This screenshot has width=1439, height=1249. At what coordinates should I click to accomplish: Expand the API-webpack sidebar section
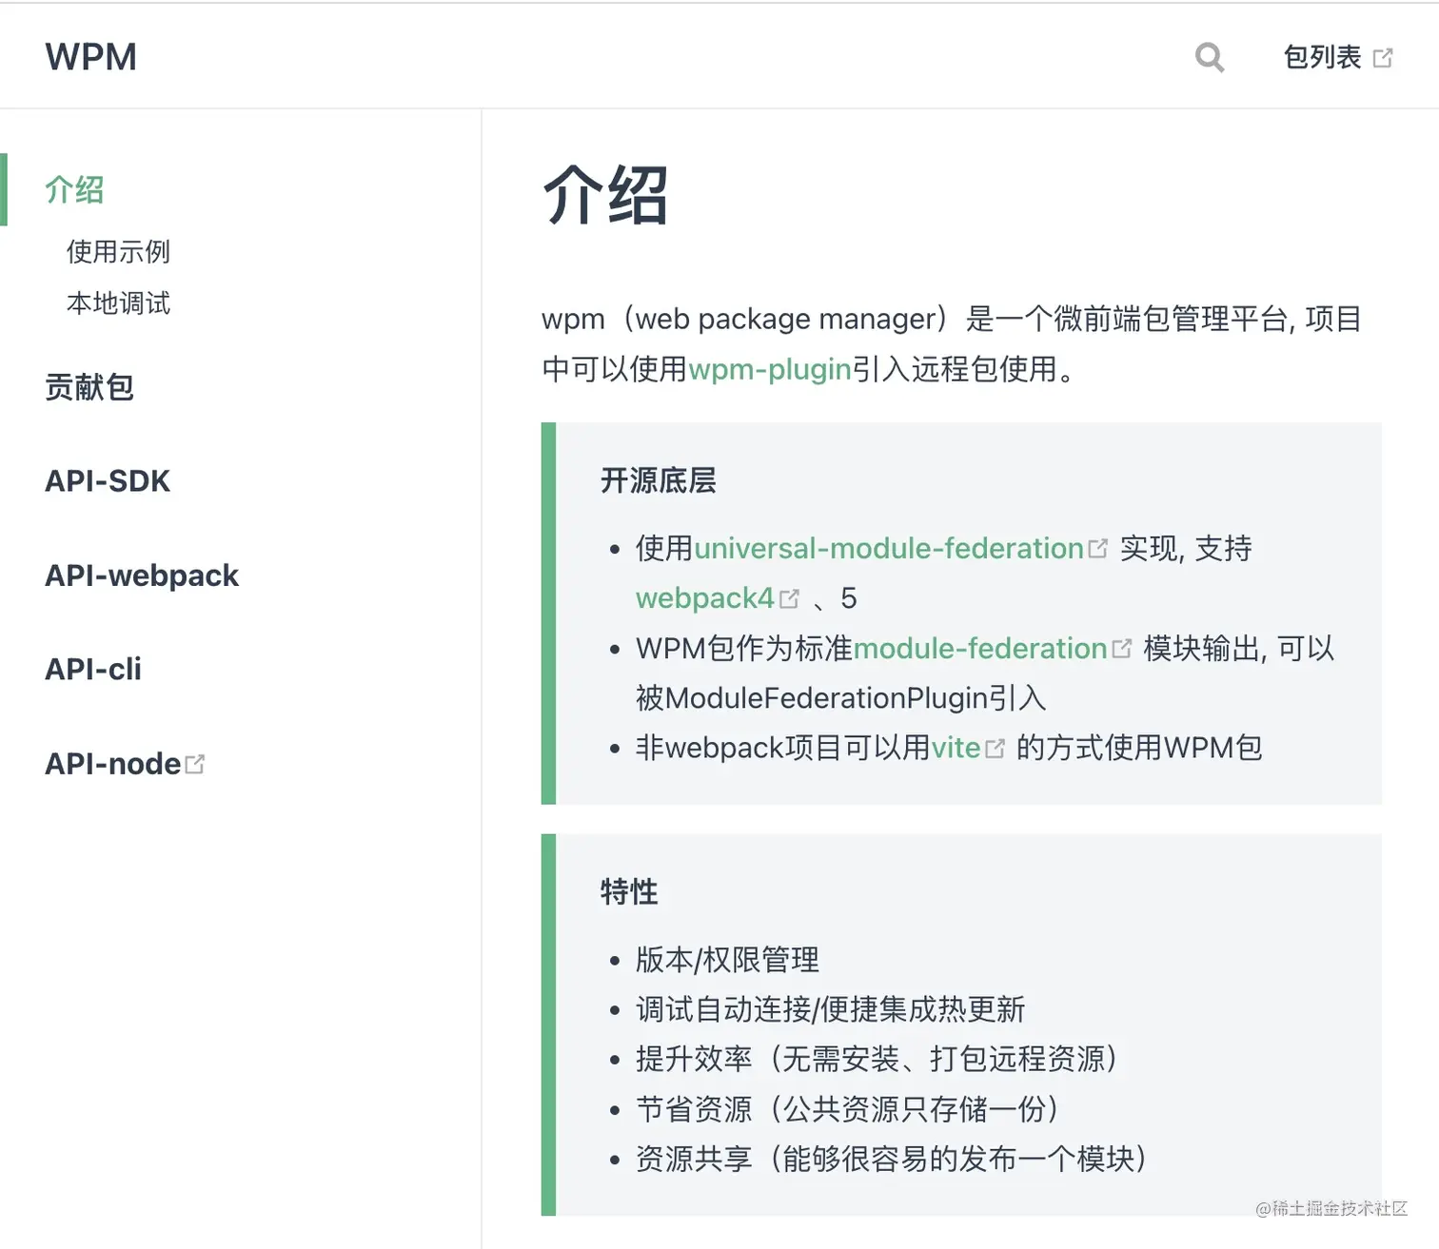(x=141, y=575)
